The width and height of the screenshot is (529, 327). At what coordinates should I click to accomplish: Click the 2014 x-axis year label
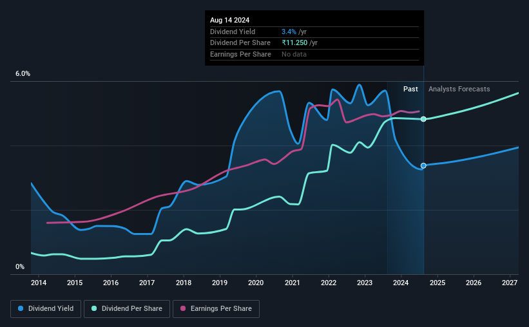[39, 283]
